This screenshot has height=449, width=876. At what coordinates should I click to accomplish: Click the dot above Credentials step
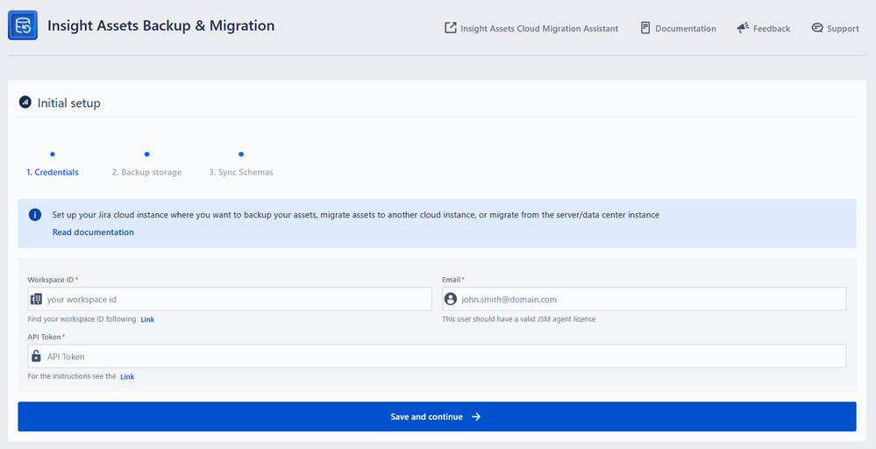pos(53,154)
